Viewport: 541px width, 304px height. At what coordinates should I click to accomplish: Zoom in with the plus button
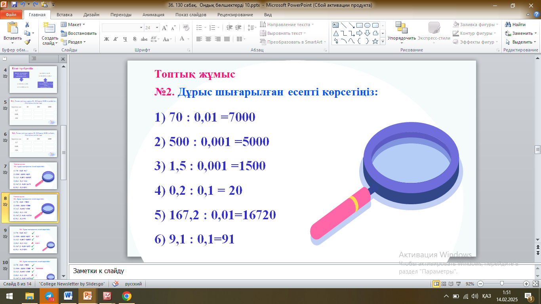click(526, 284)
